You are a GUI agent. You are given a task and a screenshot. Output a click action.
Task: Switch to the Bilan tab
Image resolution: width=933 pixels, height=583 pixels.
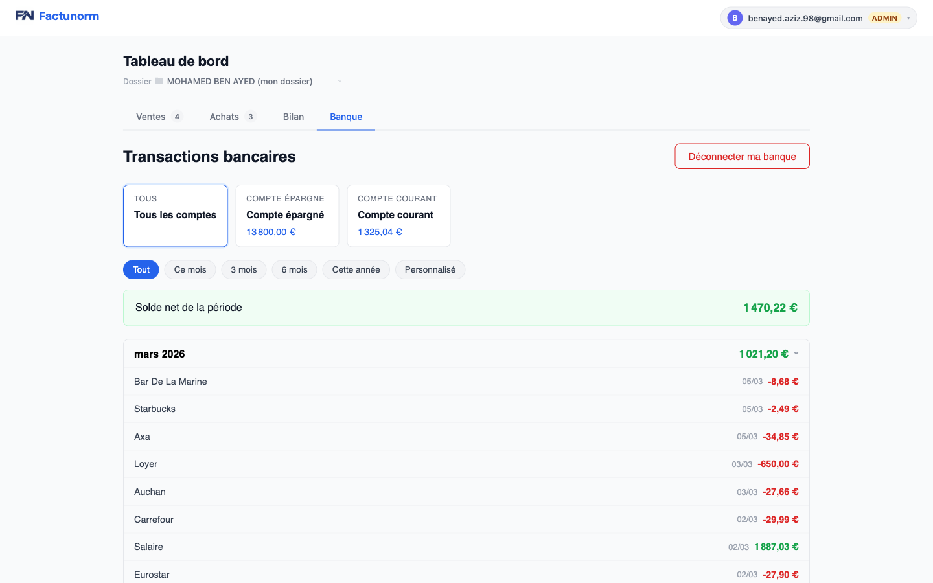(293, 117)
